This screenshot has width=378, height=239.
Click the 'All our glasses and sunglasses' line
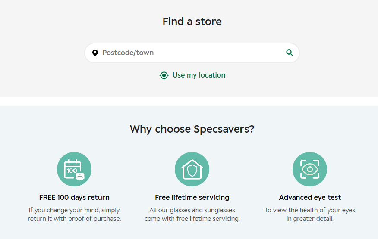coord(192,210)
